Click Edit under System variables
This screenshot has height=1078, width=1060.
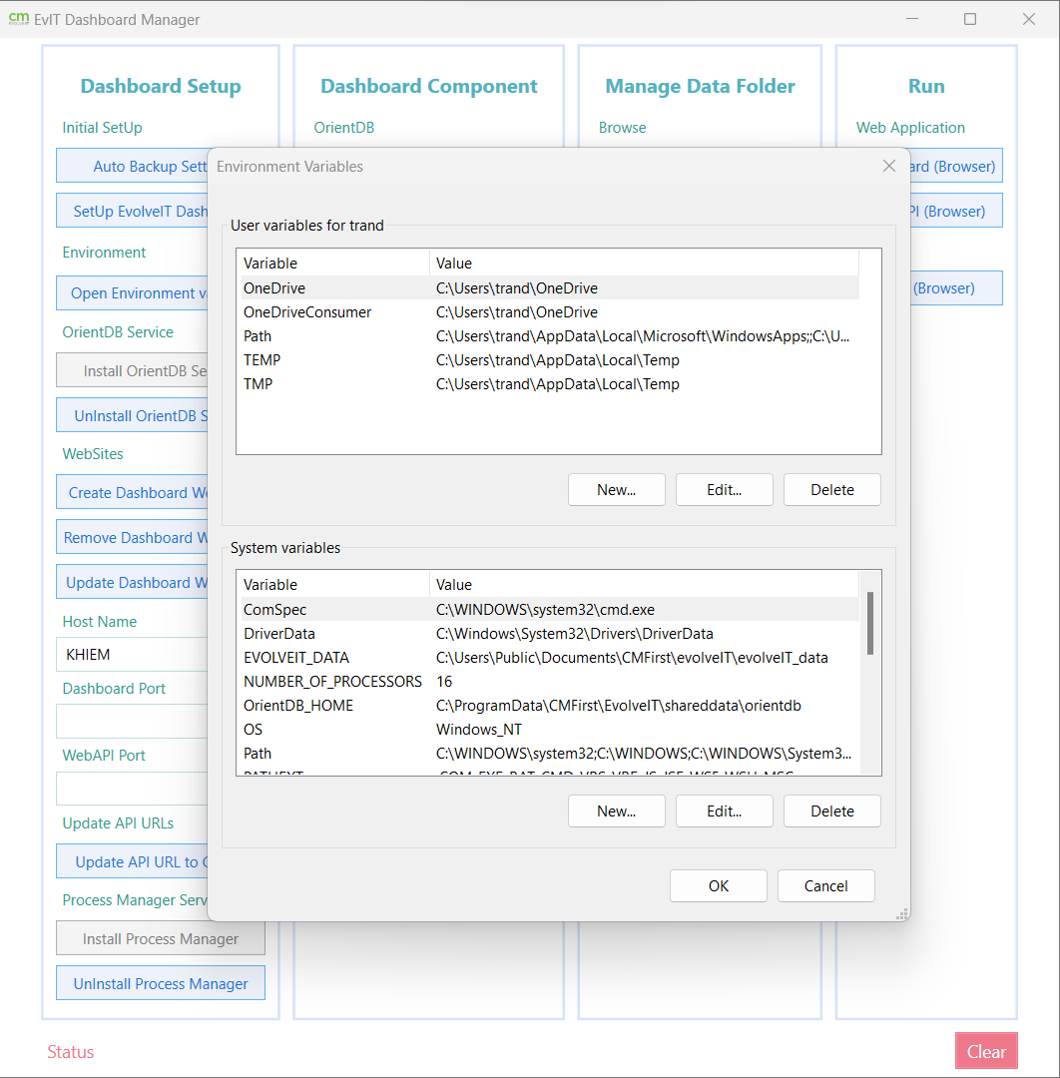pyautogui.click(x=725, y=811)
